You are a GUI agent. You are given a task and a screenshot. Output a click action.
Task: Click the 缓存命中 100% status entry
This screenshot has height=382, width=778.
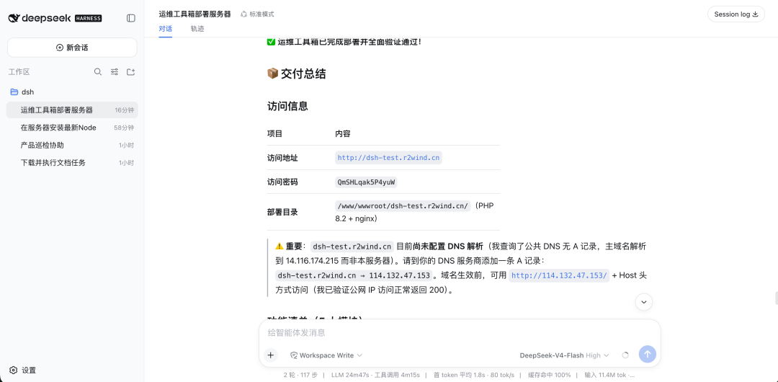pyautogui.click(x=549, y=375)
